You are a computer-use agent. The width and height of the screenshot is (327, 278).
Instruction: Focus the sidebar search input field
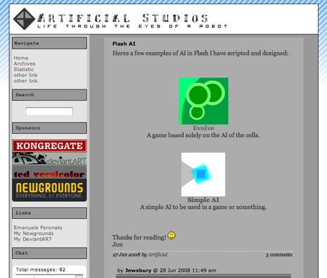[49, 111]
